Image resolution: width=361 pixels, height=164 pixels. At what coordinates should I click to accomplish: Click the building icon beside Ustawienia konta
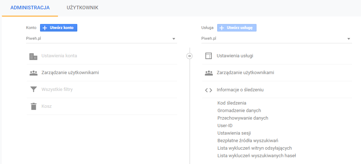(x=33, y=56)
